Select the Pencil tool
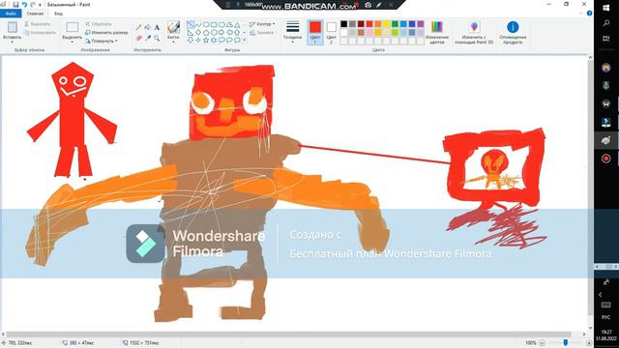The width and height of the screenshot is (619, 348). tap(138, 27)
